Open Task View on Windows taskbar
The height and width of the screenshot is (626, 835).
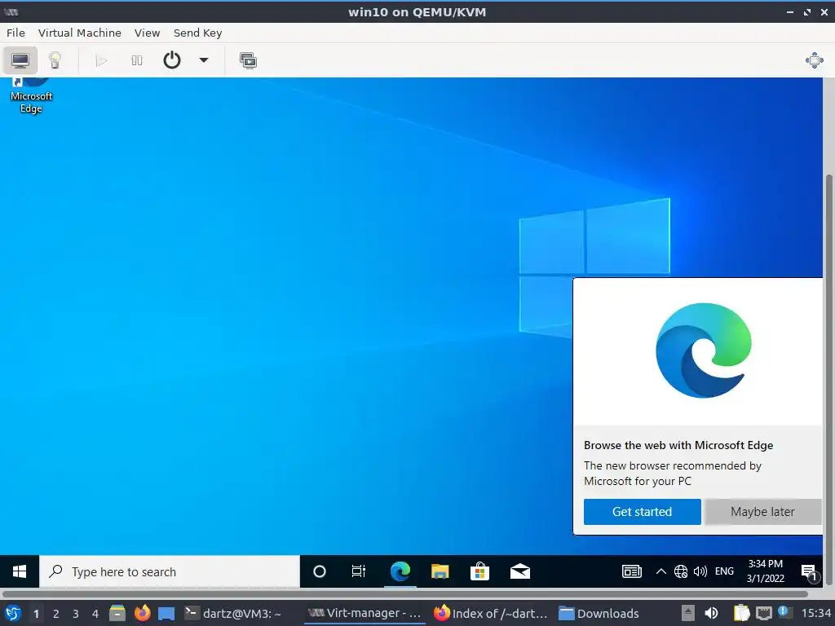coord(359,571)
